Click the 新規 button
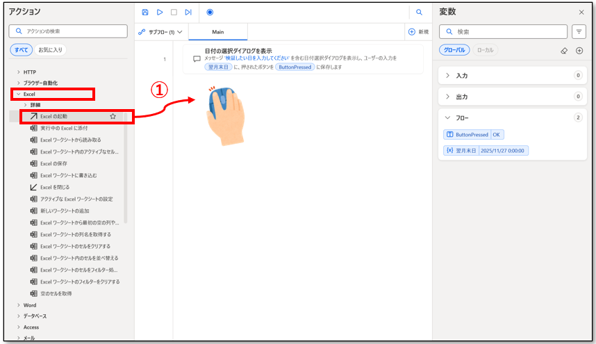 pos(417,32)
